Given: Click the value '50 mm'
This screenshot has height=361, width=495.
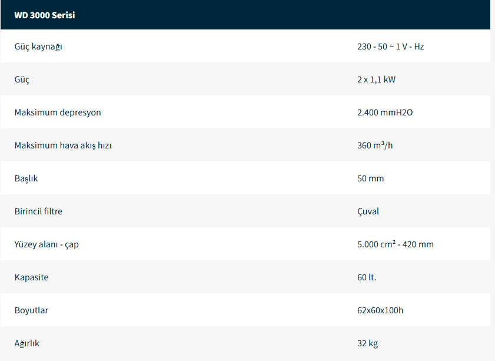Looking at the screenshot, I should click(371, 178).
